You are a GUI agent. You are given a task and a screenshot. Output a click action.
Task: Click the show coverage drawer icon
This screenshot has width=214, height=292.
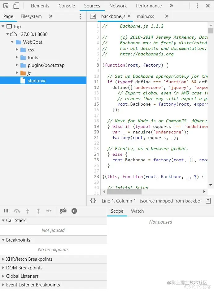(208, 201)
